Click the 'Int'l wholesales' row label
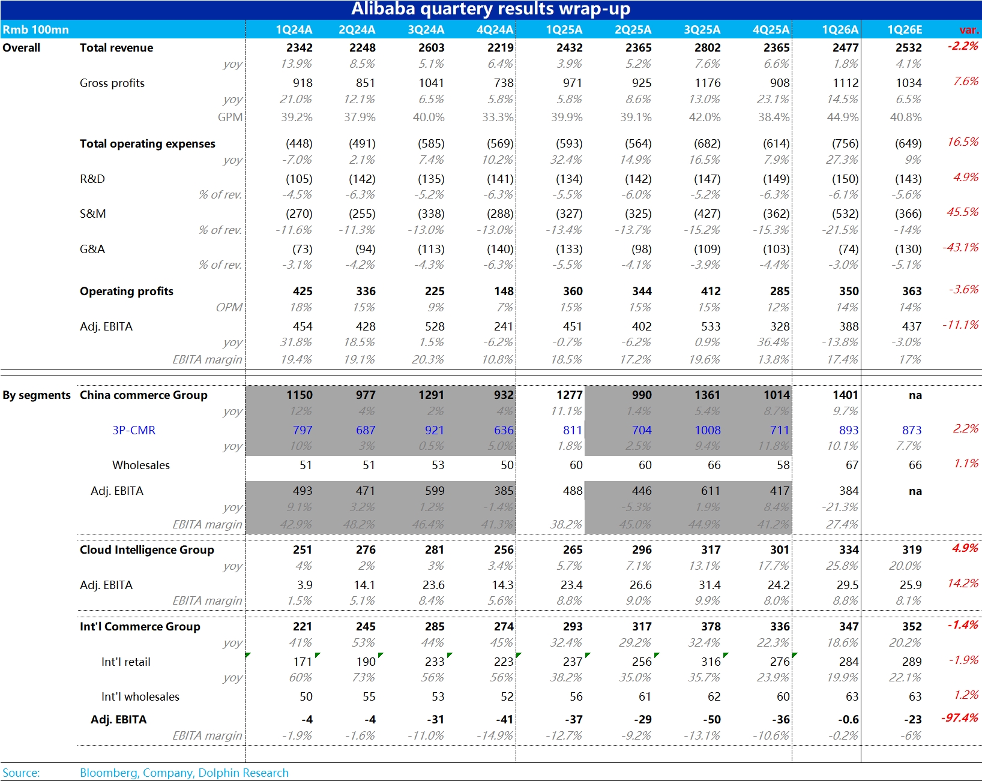Image resolution: width=982 pixels, height=781 pixels. coord(140,696)
